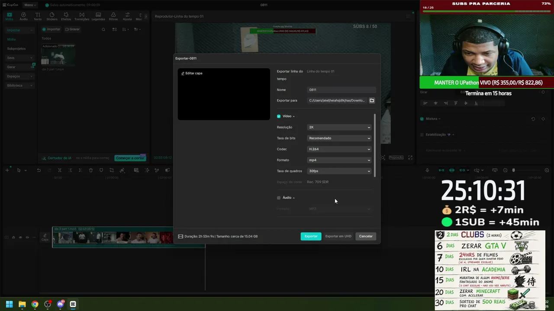554x311 pixels.
Task: Click Começar a cortar button
Action: pos(130,158)
